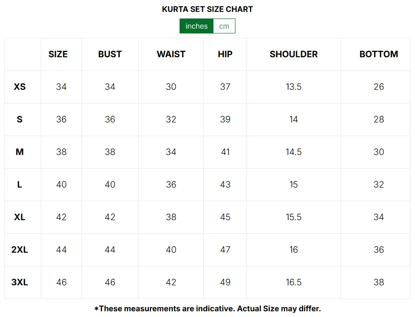Select the inches unit toggle

[x=196, y=26]
